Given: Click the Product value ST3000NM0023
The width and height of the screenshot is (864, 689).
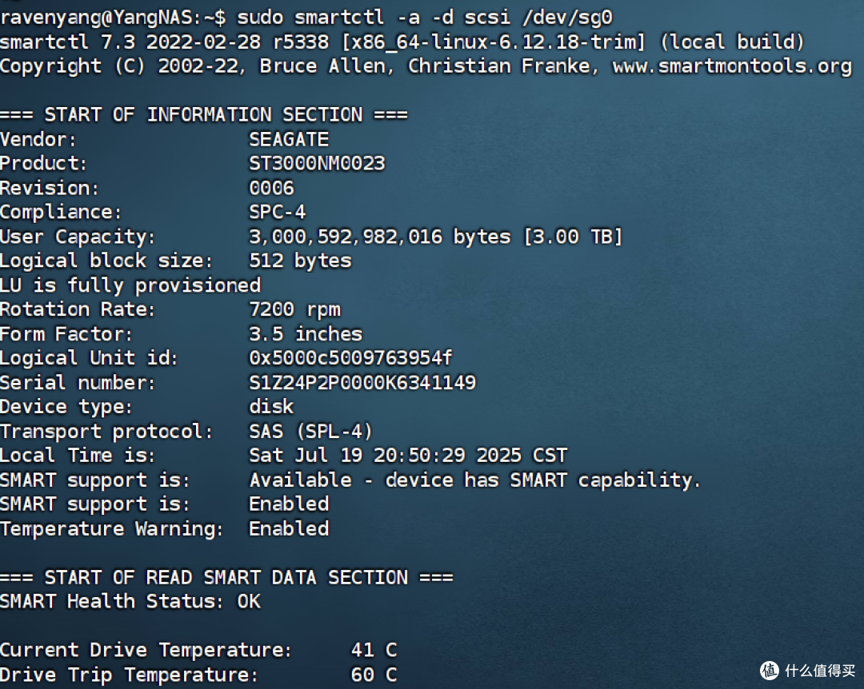Looking at the screenshot, I should click(x=317, y=164).
